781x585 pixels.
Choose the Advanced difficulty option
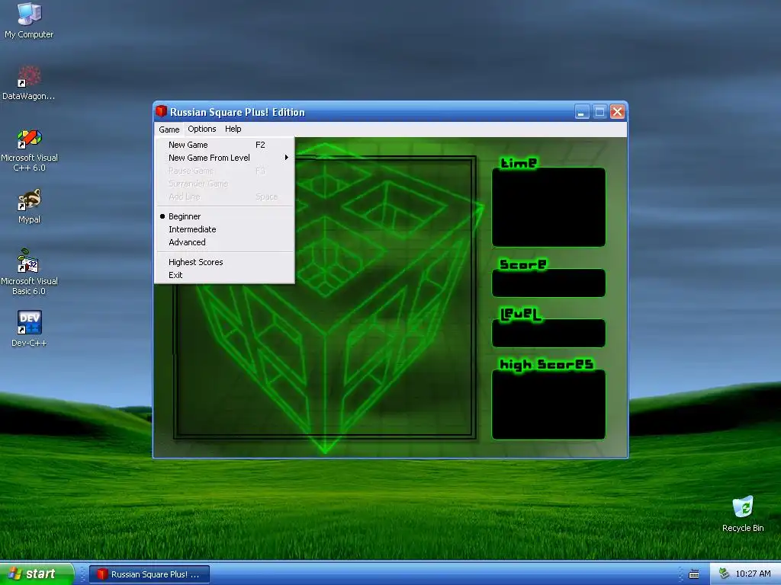pyautogui.click(x=225, y=242)
